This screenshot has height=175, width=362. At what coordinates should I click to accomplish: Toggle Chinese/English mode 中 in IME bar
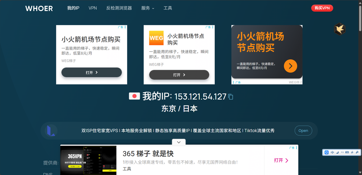(332, 152)
